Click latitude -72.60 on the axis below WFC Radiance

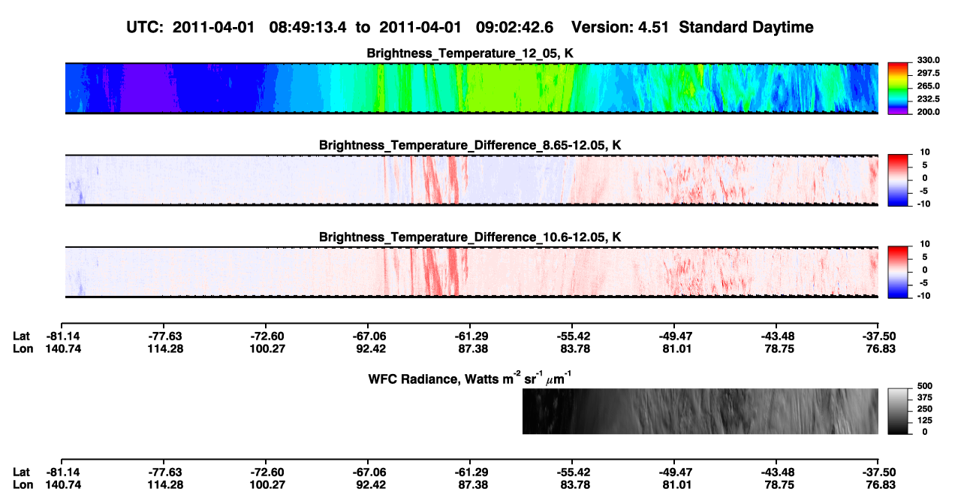pos(266,472)
